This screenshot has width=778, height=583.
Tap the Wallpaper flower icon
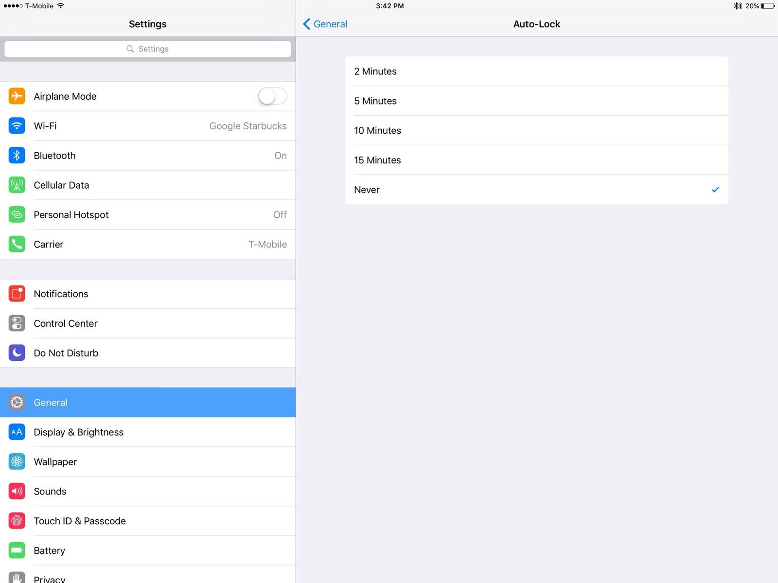(x=17, y=461)
